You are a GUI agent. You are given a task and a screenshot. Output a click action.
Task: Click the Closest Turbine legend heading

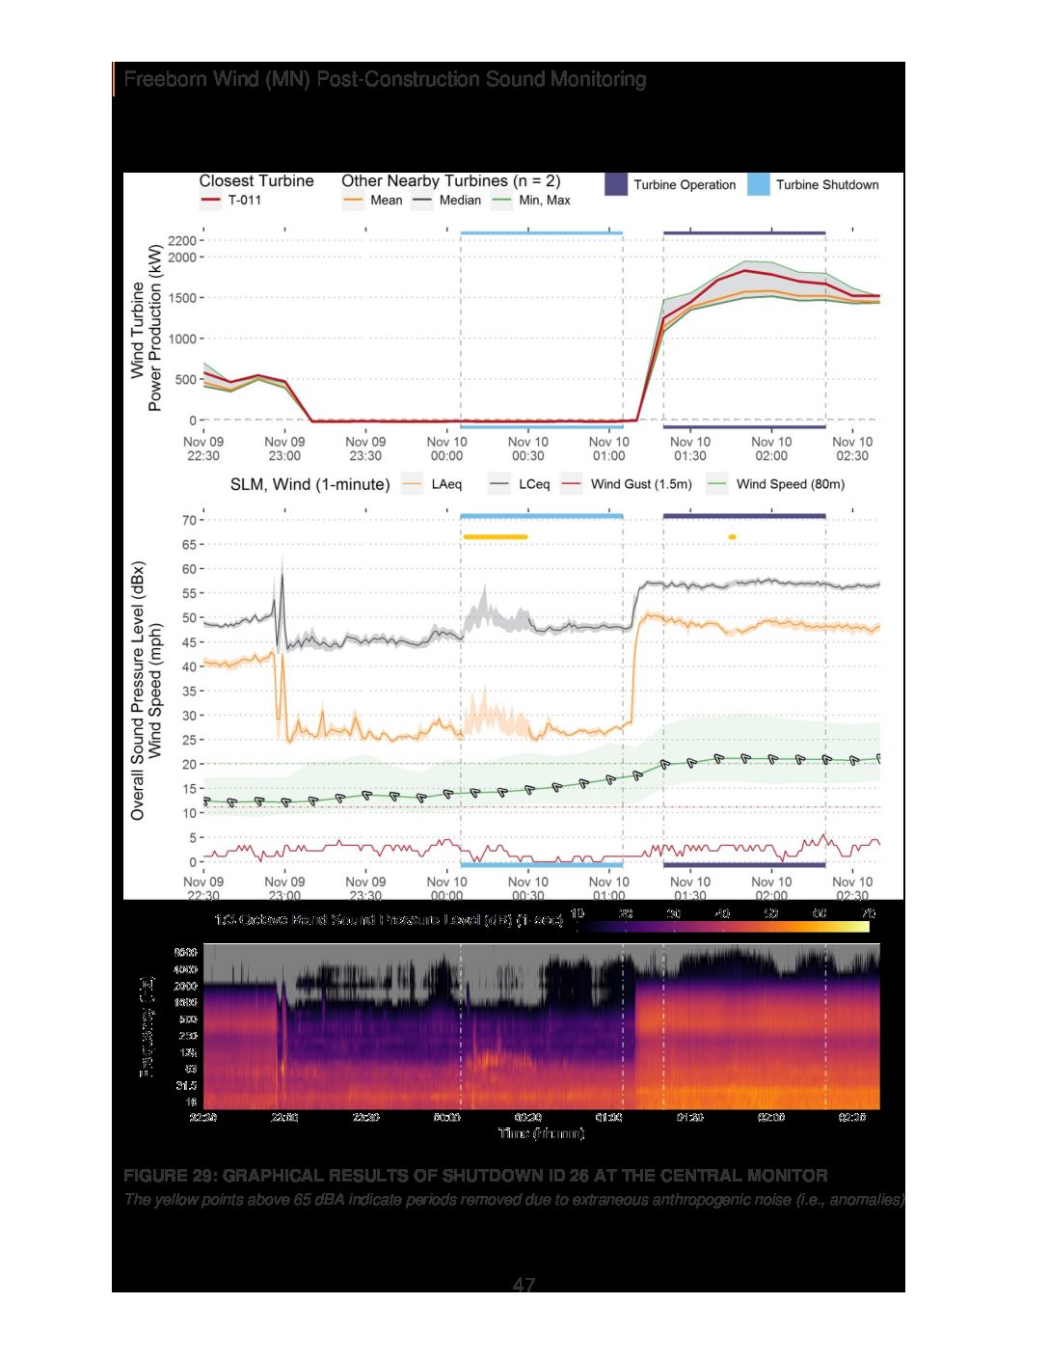click(256, 181)
